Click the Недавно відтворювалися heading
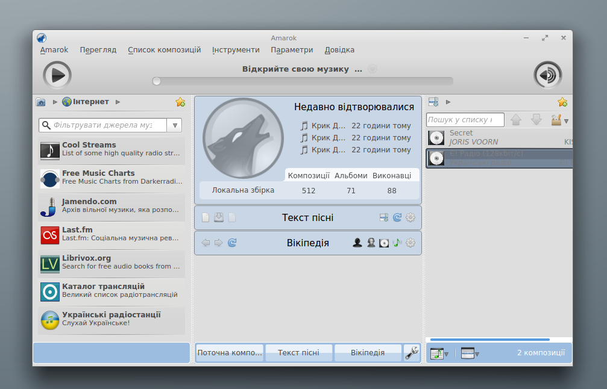 point(354,107)
